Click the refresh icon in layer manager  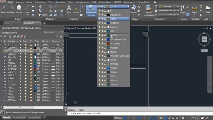[57, 36]
